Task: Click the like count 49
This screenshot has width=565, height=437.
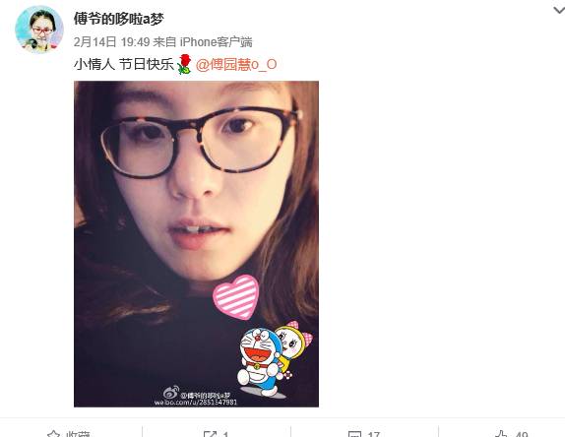Action: point(522,434)
